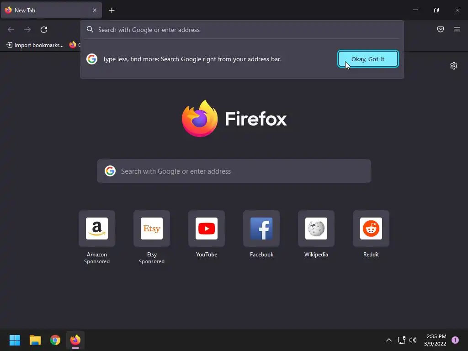This screenshot has width=468, height=351.
Task: Open network status in system tray
Action: (x=401, y=340)
